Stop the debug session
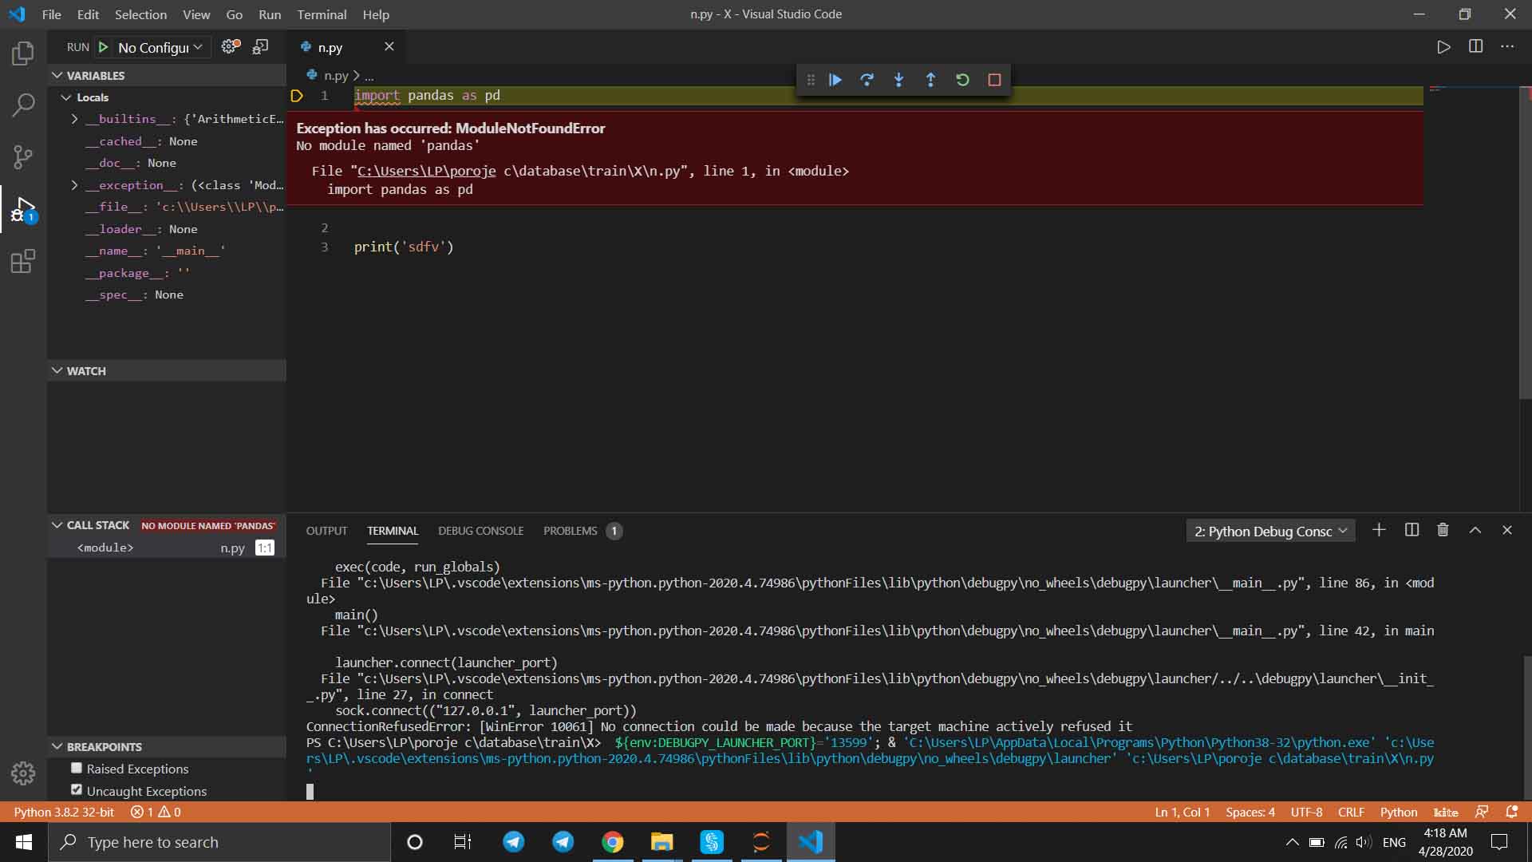 (x=994, y=80)
